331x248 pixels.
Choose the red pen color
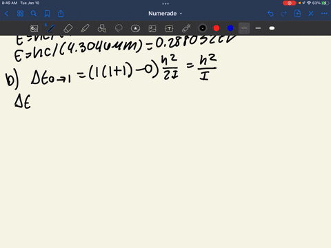click(217, 28)
